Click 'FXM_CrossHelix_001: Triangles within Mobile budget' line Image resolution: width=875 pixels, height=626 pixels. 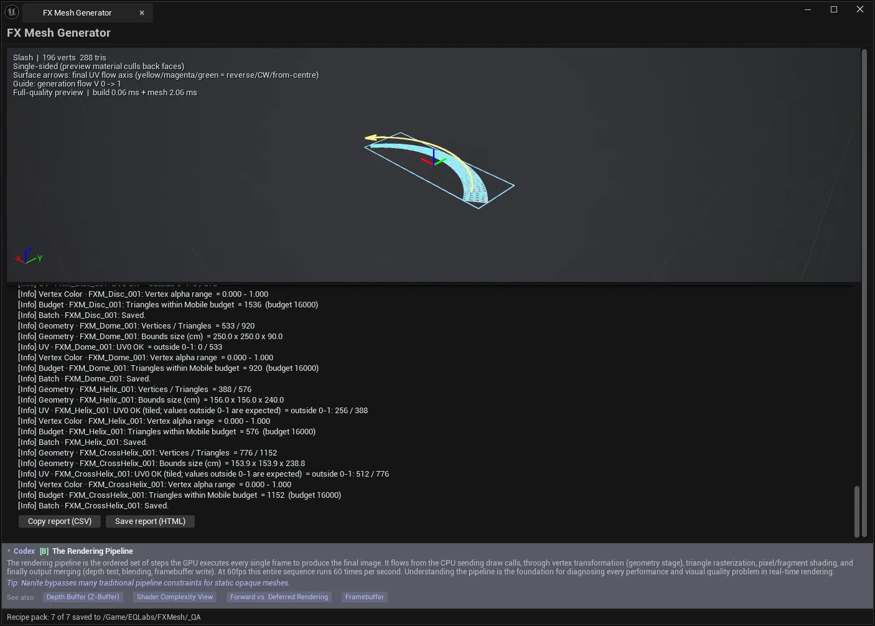click(x=179, y=495)
